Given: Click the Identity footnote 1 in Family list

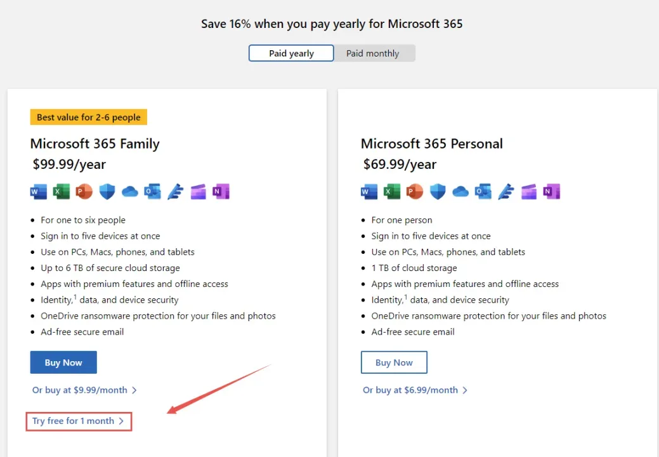Looking at the screenshot, I should 75,297.
